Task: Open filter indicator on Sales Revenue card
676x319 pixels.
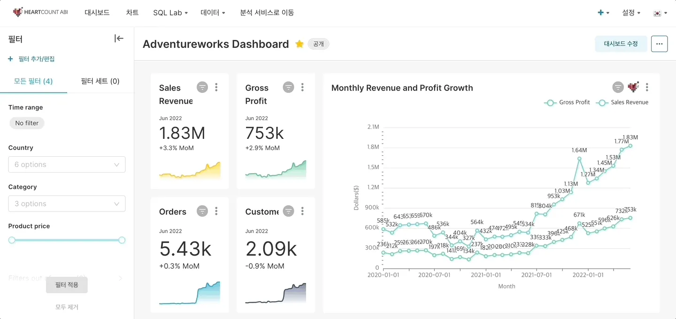Action: coord(202,87)
